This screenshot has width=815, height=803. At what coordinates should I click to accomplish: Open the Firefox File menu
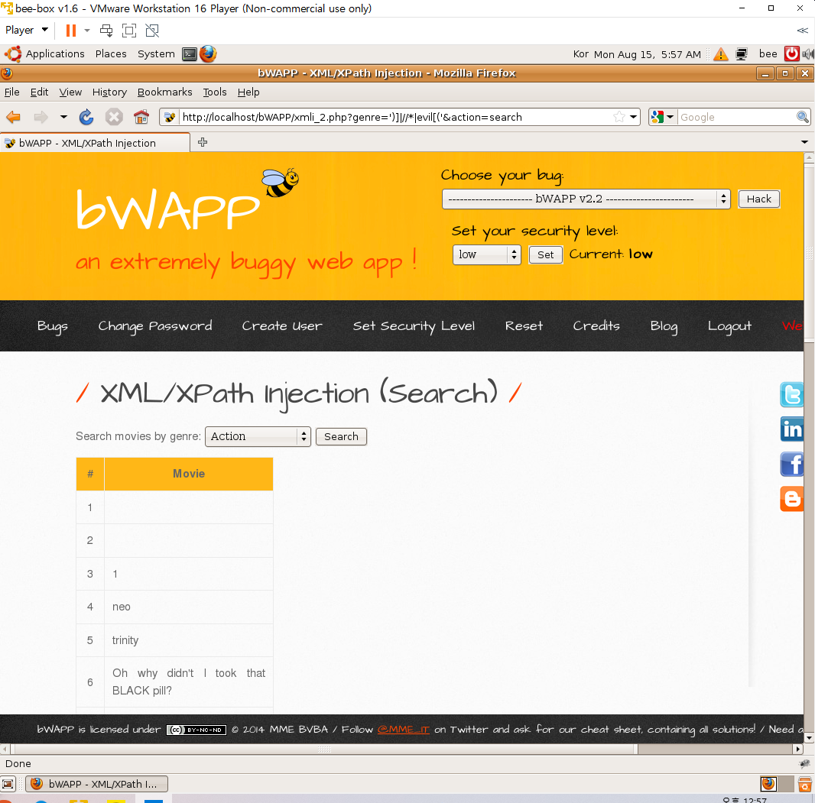point(12,92)
